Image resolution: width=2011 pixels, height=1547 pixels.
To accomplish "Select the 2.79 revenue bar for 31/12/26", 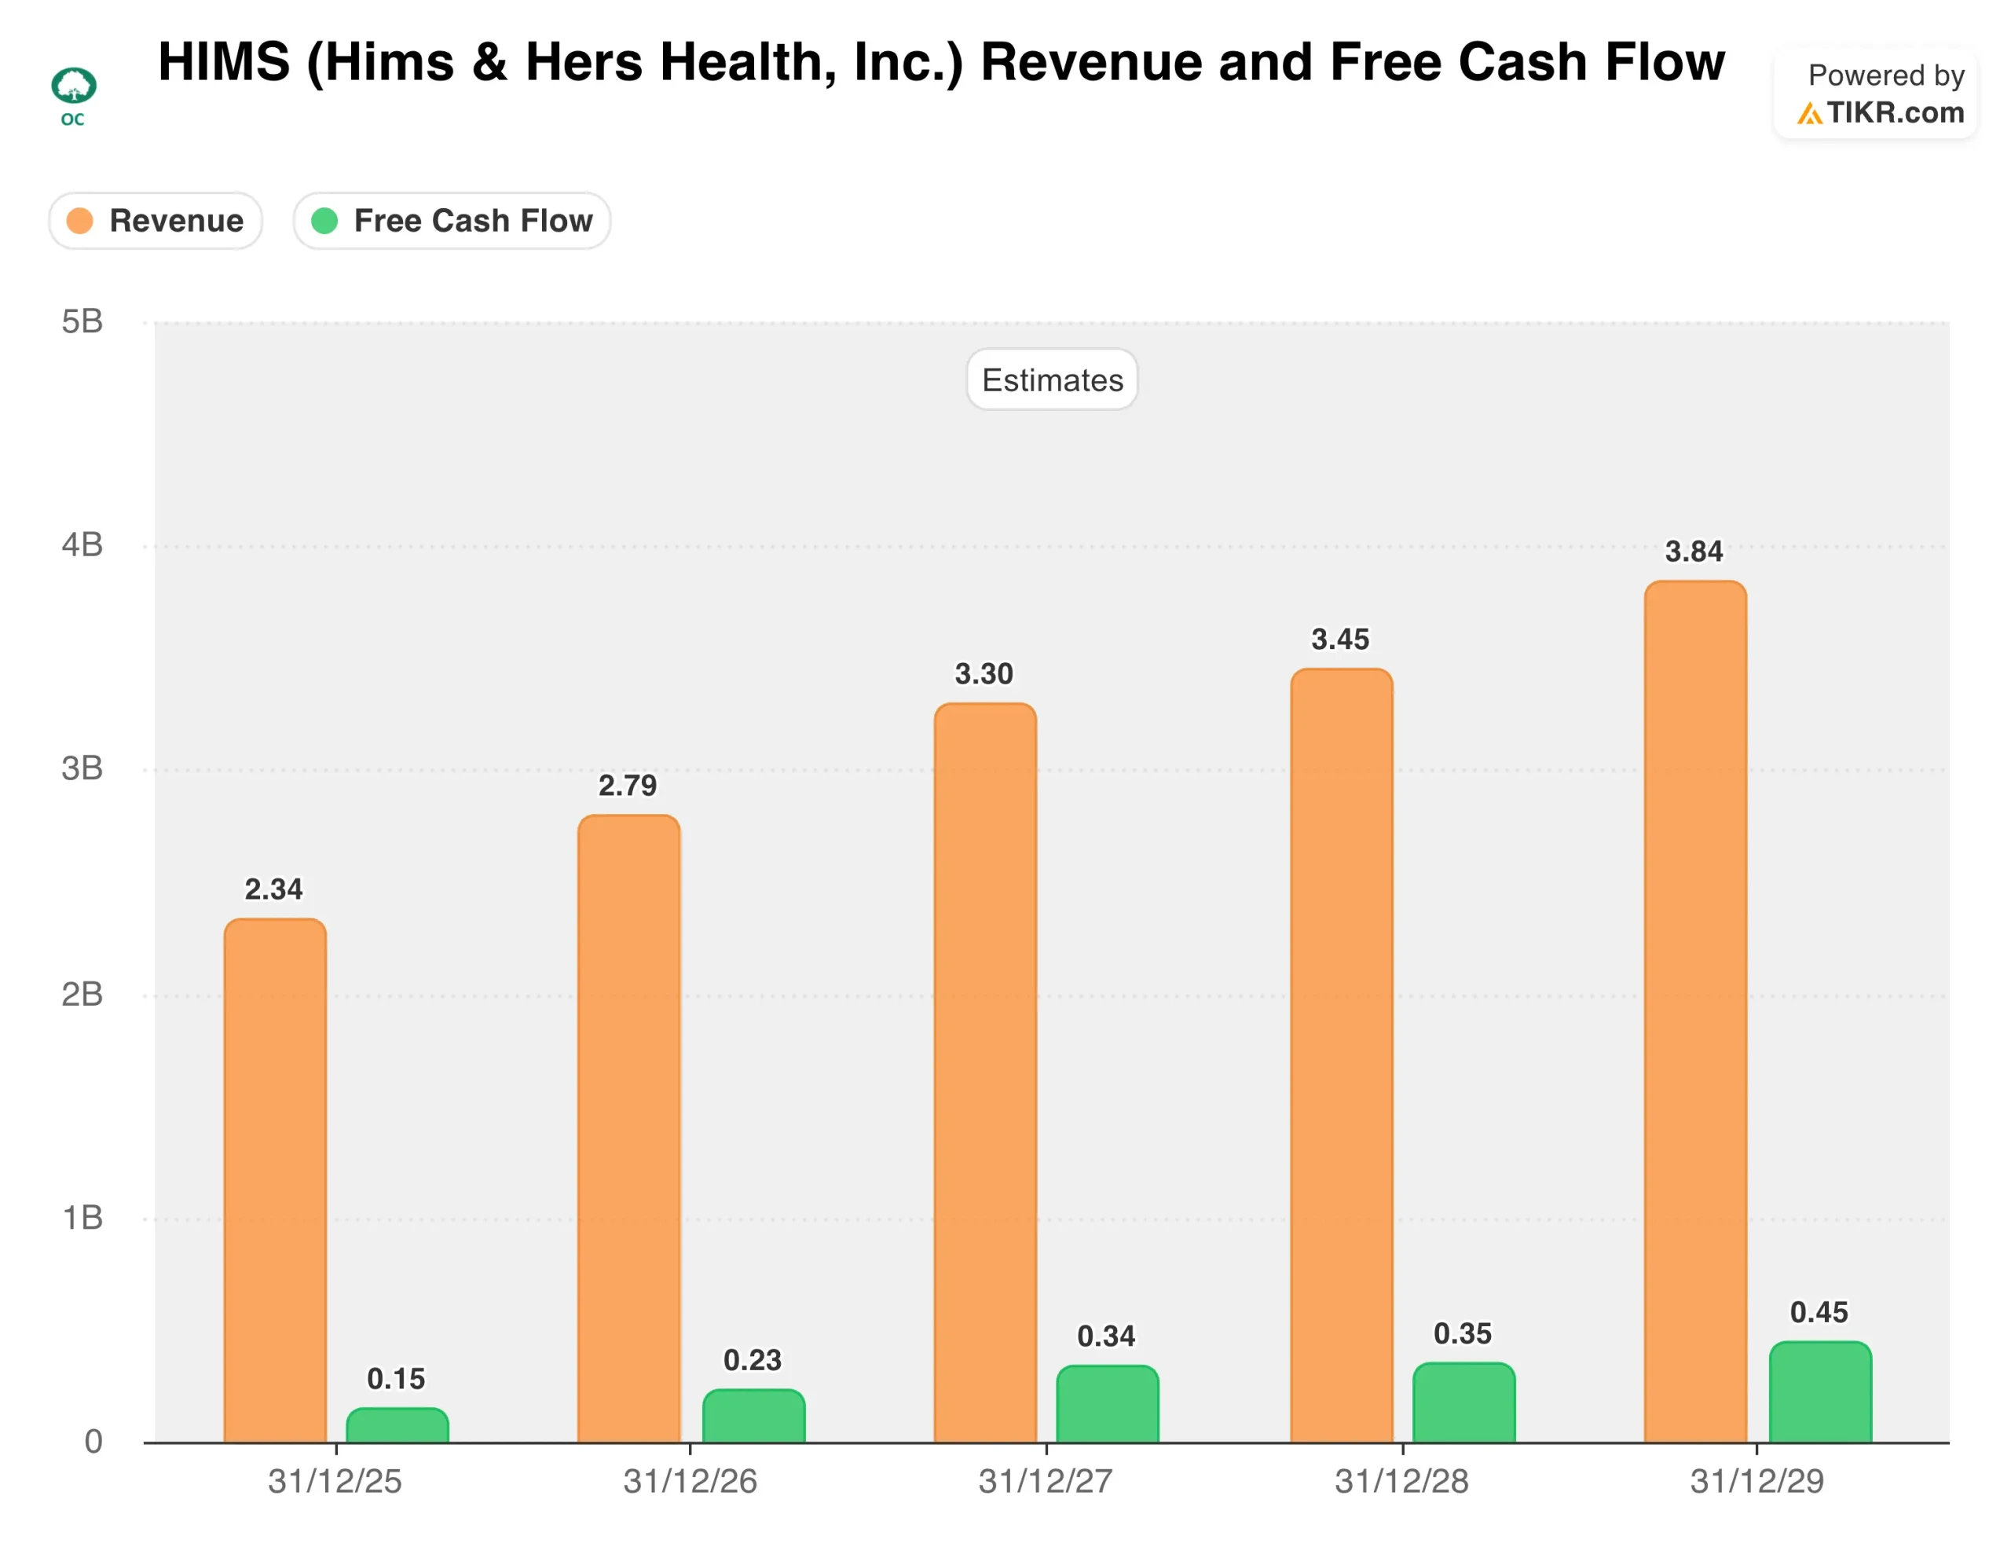I will pos(629,1128).
